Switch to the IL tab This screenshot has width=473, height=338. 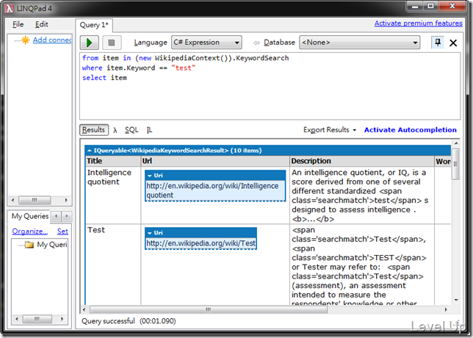[149, 130]
